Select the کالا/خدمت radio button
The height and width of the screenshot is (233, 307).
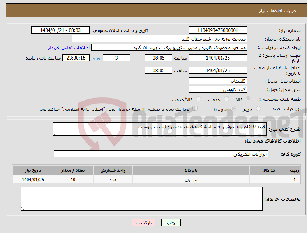(x=198, y=99)
